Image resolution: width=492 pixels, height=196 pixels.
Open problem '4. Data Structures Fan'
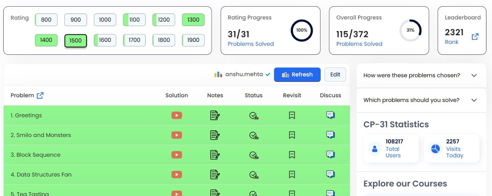point(41,175)
